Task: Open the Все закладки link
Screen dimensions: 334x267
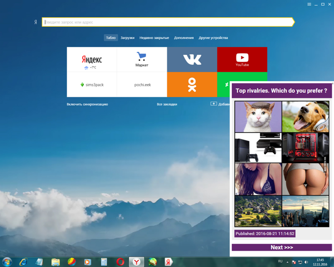Action: tap(167, 104)
